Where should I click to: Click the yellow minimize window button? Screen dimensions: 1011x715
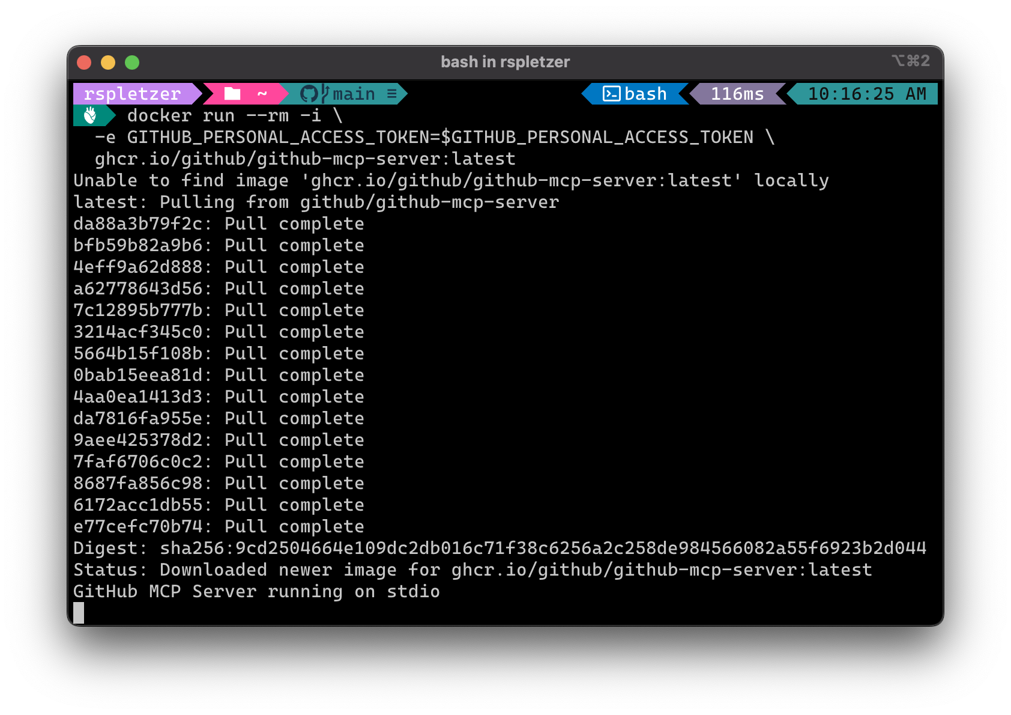[108, 62]
